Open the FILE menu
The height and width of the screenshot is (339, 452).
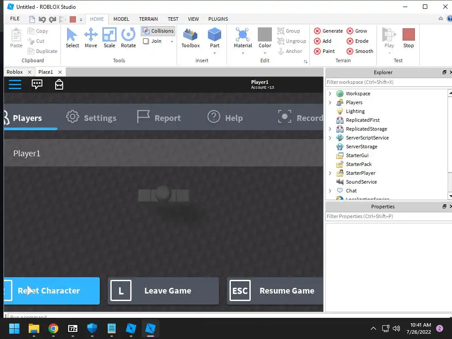click(x=15, y=19)
